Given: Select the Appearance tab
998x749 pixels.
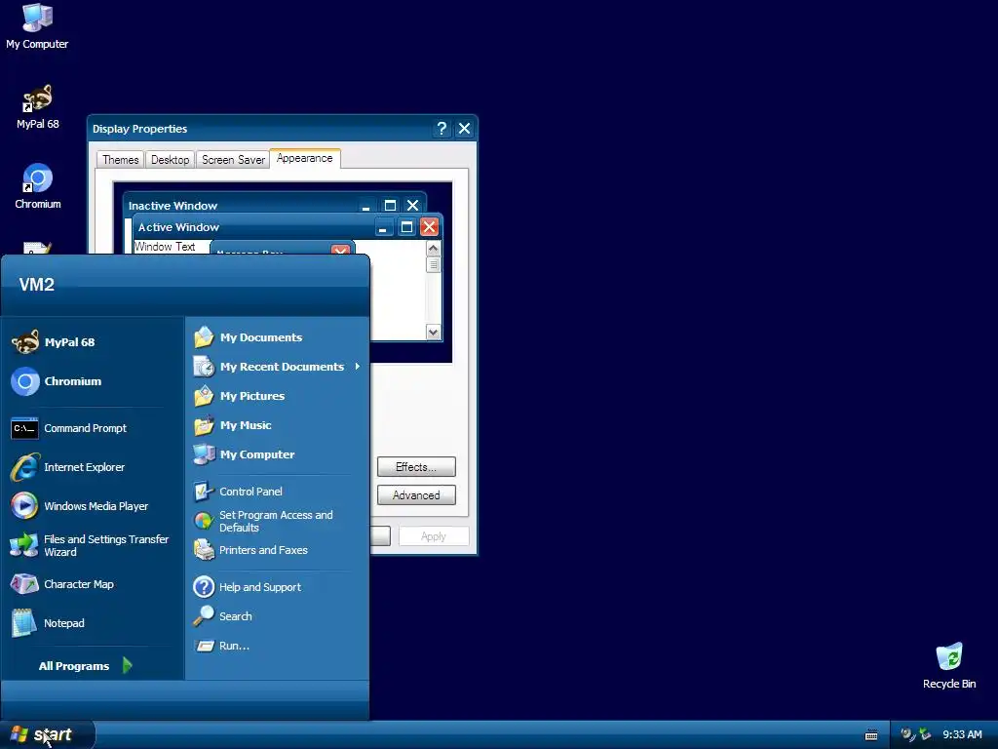Looking at the screenshot, I should pos(305,158).
